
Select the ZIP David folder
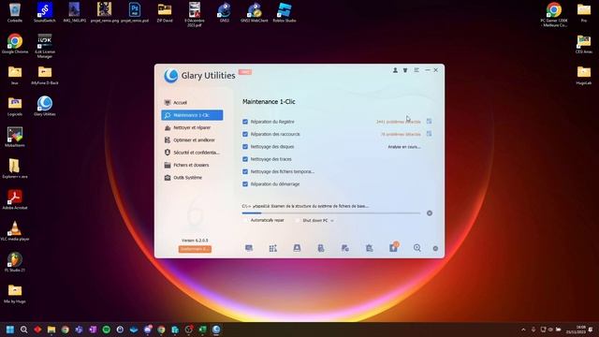click(165, 12)
